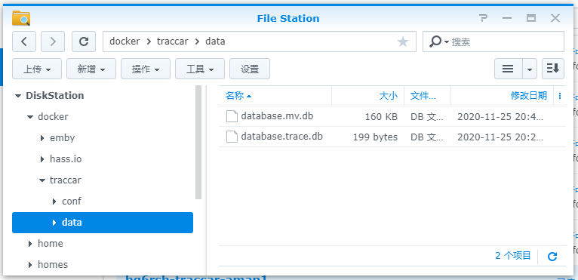This screenshot has width=578, height=280.
Task: Open the column options three-dot menu
Action: pyautogui.click(x=560, y=96)
